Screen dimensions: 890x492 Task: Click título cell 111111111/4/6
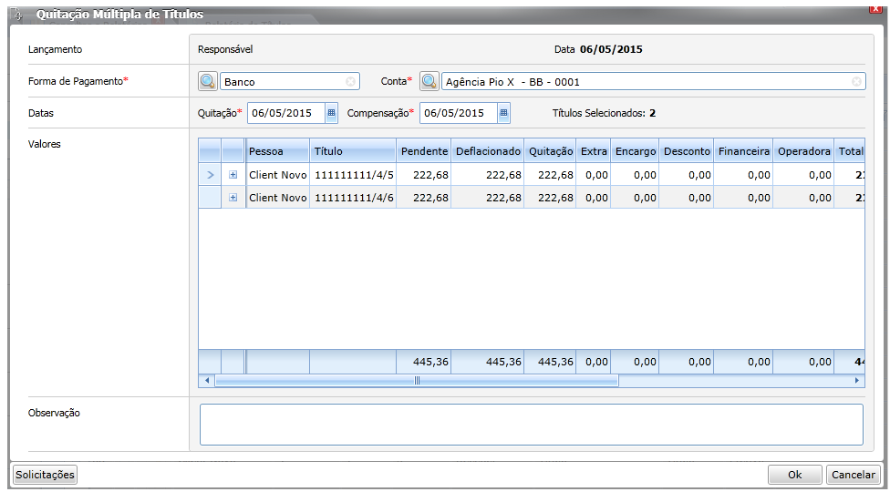pos(353,197)
